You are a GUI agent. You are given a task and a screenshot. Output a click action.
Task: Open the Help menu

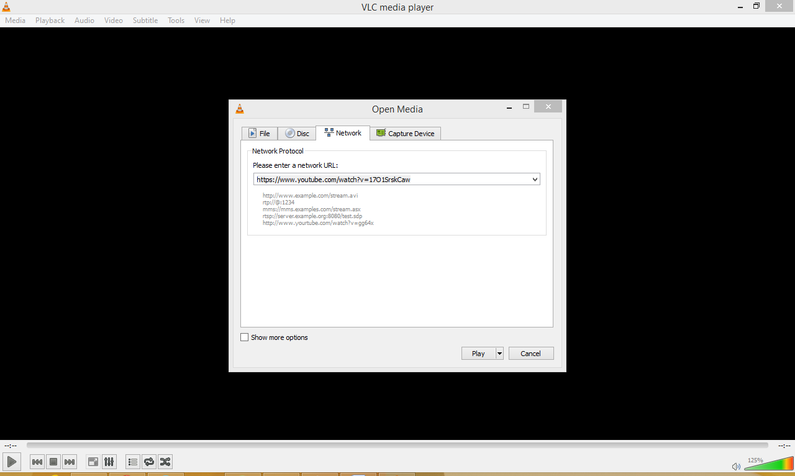[x=228, y=21]
